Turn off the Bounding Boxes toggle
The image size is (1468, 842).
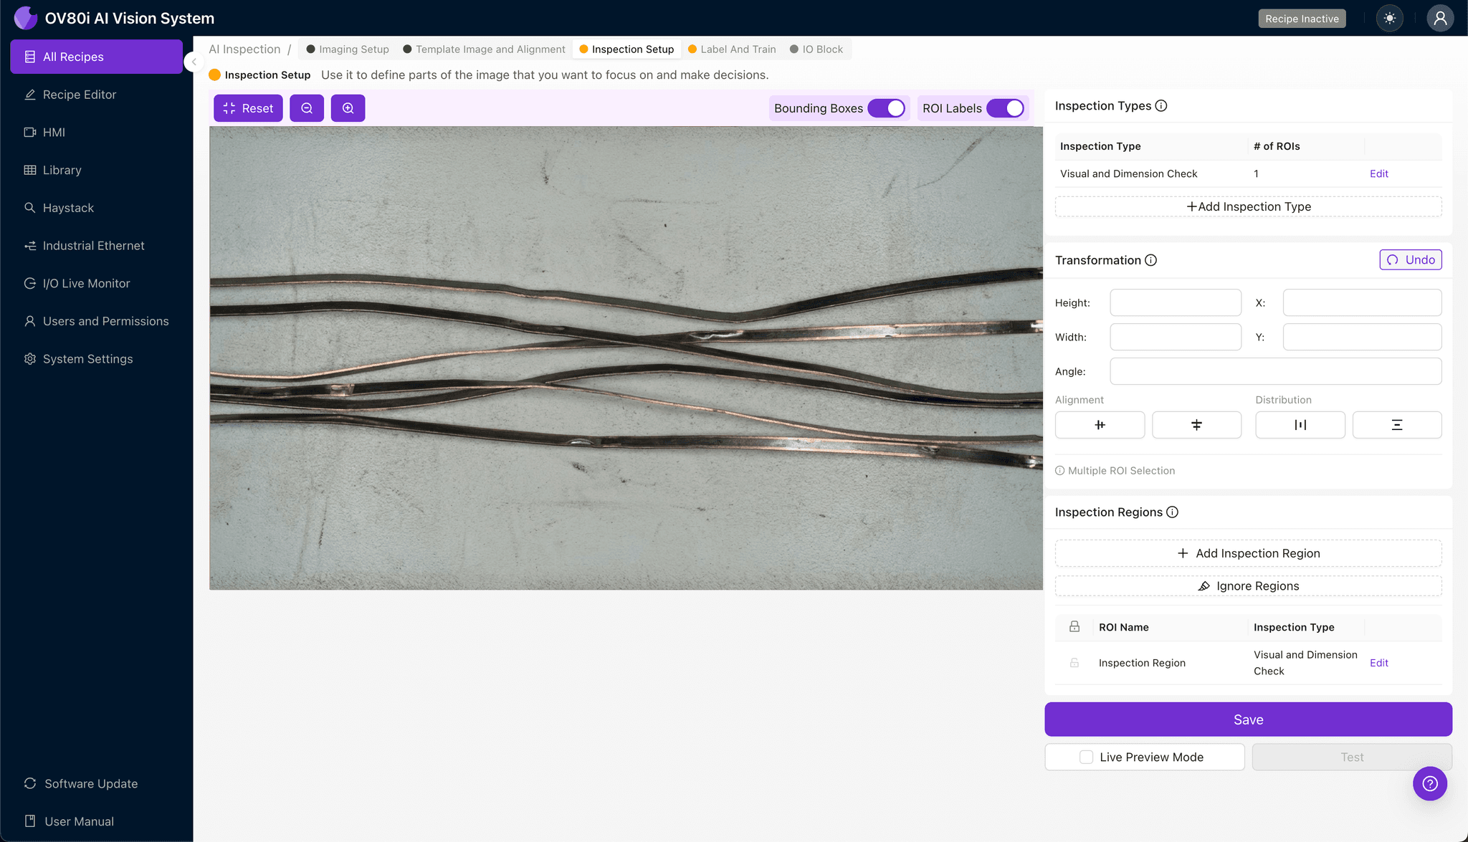(889, 107)
